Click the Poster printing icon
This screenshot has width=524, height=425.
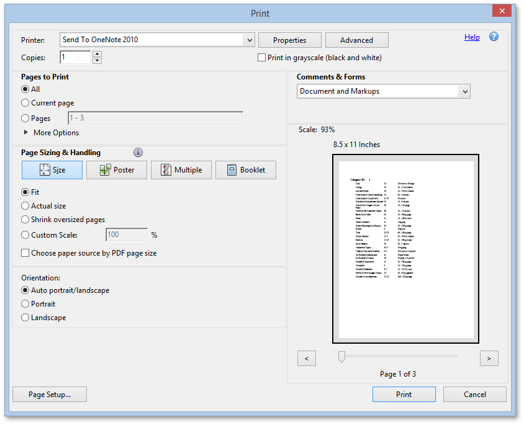[116, 169]
